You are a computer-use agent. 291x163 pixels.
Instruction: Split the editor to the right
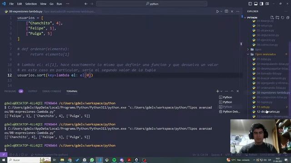226,11
